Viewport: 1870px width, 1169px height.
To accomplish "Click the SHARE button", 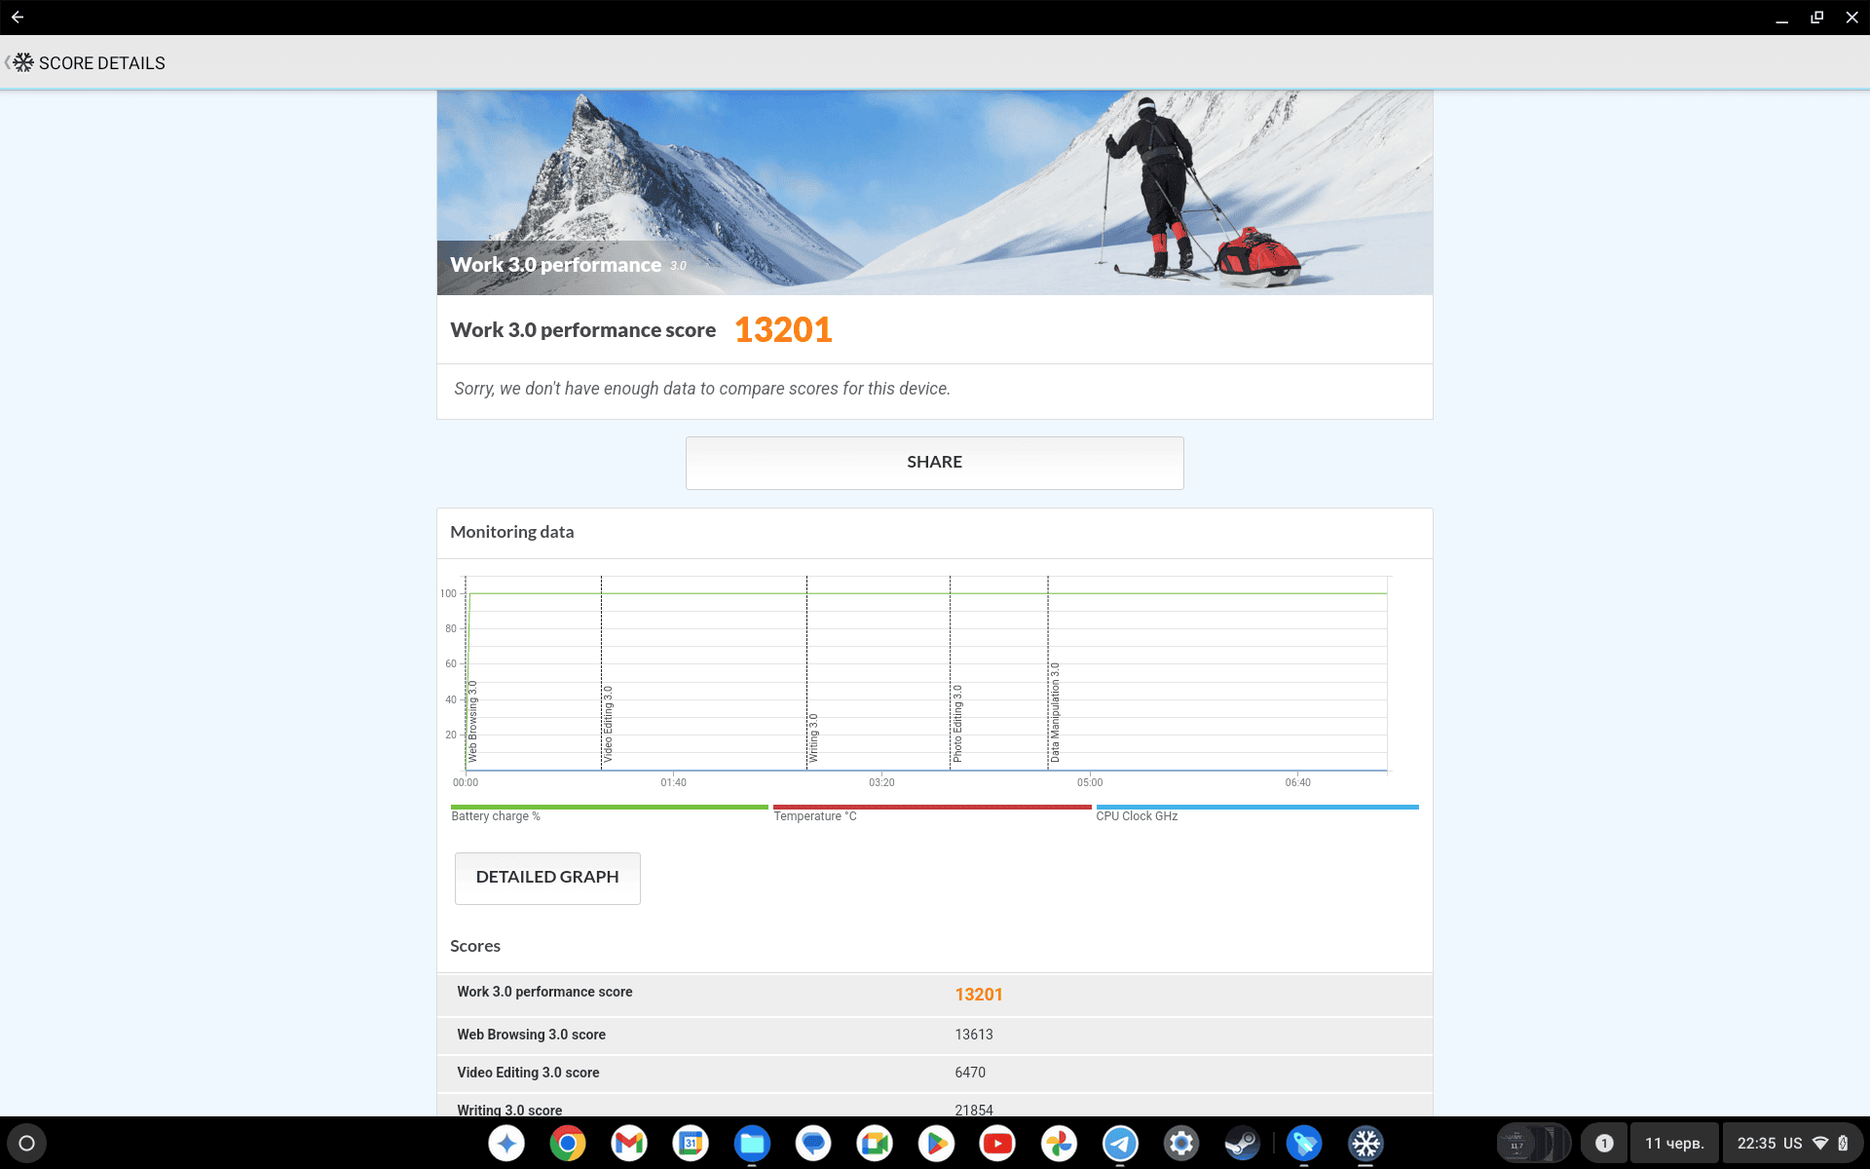I will pyautogui.click(x=934, y=462).
